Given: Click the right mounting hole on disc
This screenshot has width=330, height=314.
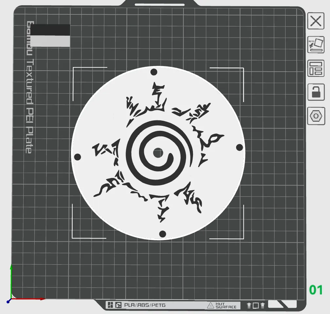Looking at the screenshot, I should tap(239, 148).
